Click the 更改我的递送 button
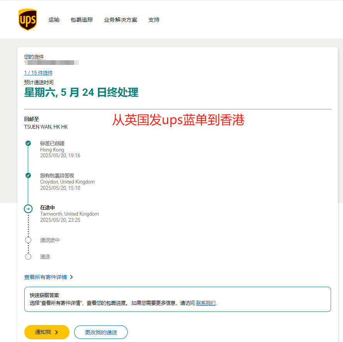This screenshot has width=343, height=342. pyautogui.click(x=101, y=332)
